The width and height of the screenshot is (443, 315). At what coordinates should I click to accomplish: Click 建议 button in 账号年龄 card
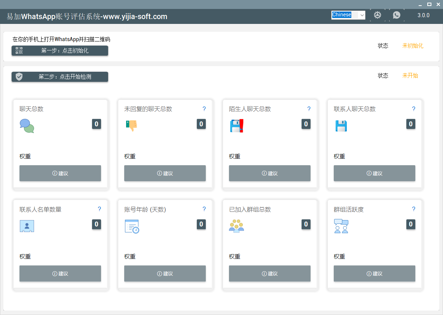(165, 274)
